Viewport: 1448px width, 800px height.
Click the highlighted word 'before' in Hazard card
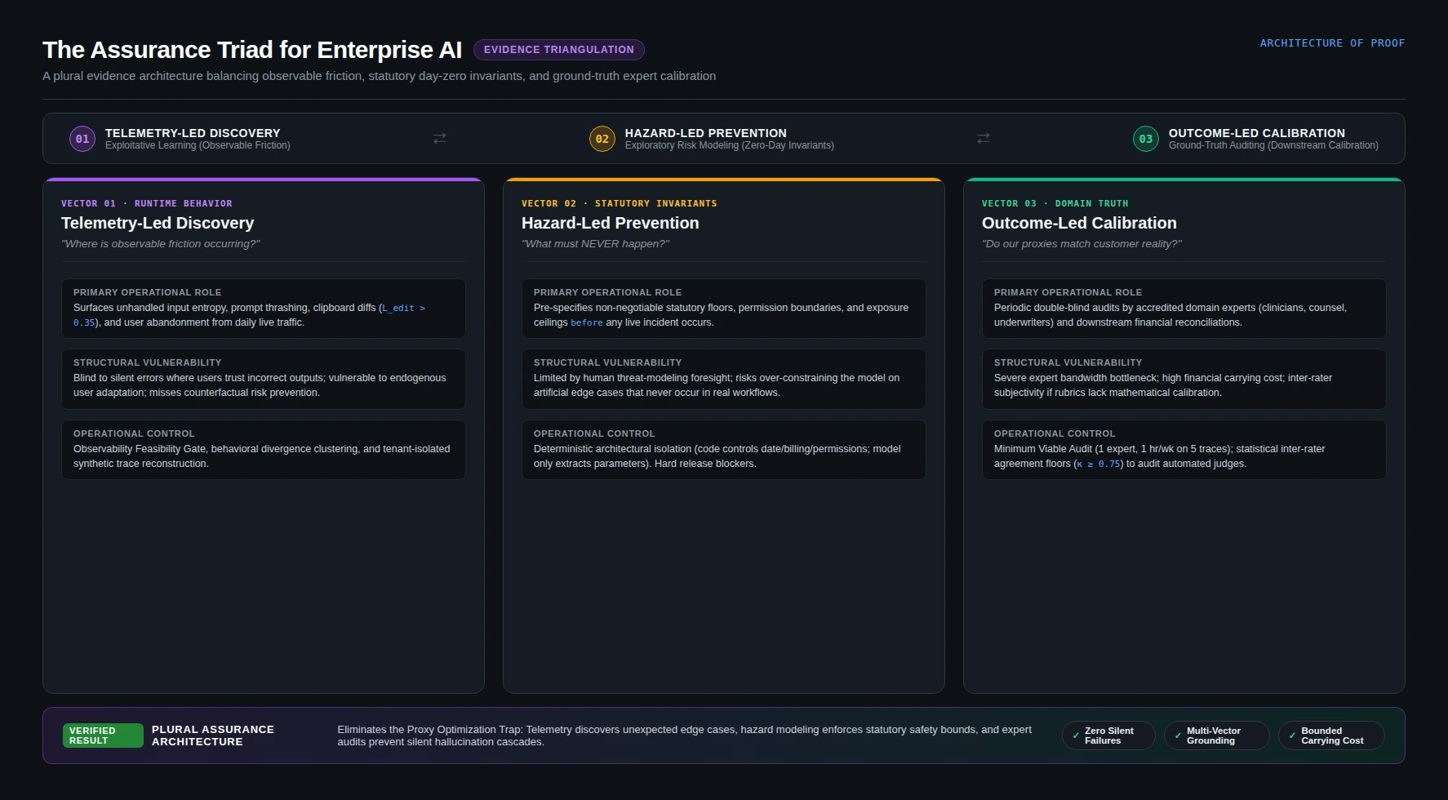pos(587,322)
